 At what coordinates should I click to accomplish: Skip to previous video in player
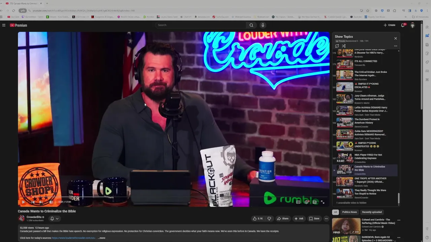32,202
